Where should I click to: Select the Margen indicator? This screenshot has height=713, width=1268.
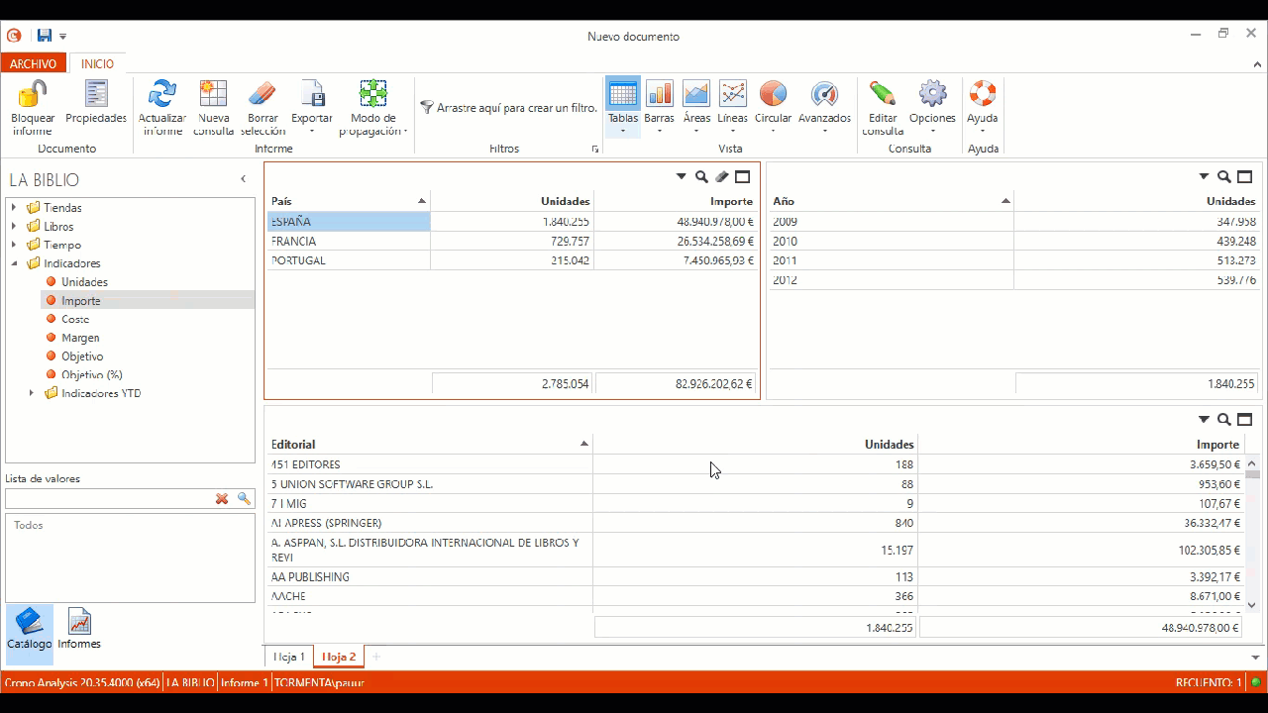[80, 338]
